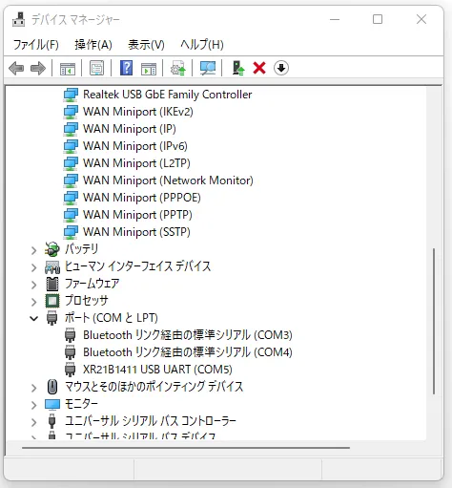The height and width of the screenshot is (488, 452).
Task: Click the Ports (COM と LPT) connector icon
Action: (52, 318)
